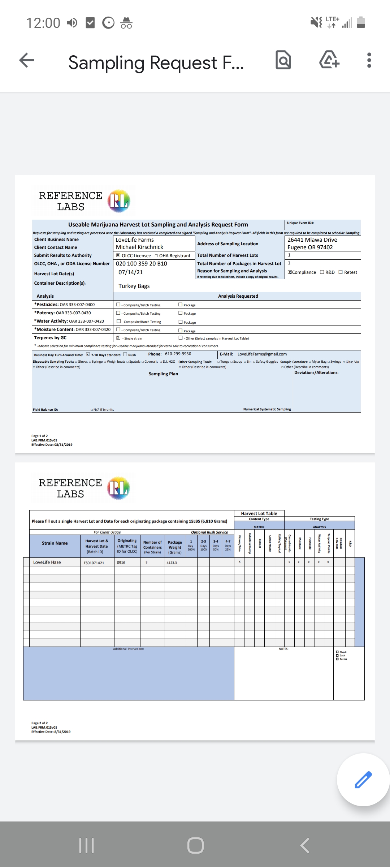
Task: Check the Retest reason checkbox
Action: (x=341, y=272)
